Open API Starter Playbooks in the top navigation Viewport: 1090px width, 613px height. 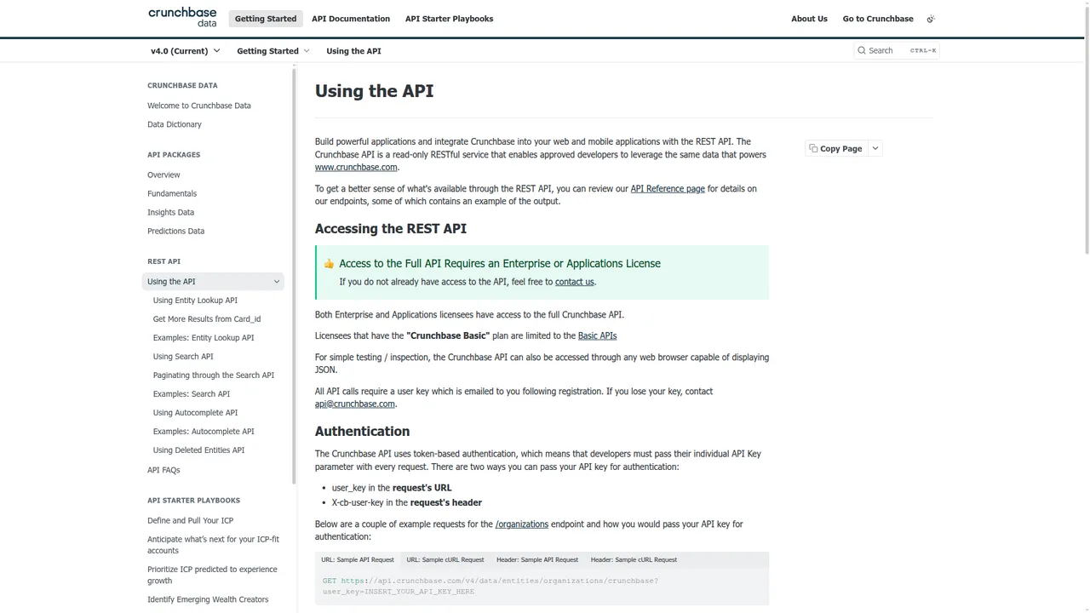[449, 18]
